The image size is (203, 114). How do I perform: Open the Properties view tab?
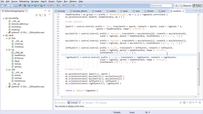click(x=101, y=103)
